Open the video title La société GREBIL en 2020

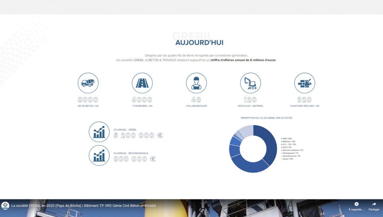click(x=83, y=205)
